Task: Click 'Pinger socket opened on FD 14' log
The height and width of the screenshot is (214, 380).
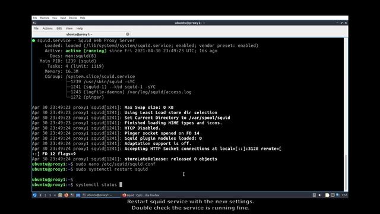Action: point(162,133)
